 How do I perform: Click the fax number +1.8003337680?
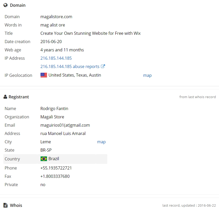tap(55, 176)
